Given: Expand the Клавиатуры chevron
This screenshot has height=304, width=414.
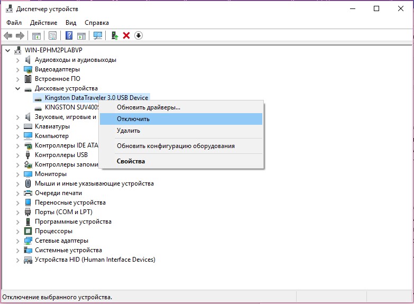Looking at the screenshot, I should pyautogui.click(x=17, y=127).
